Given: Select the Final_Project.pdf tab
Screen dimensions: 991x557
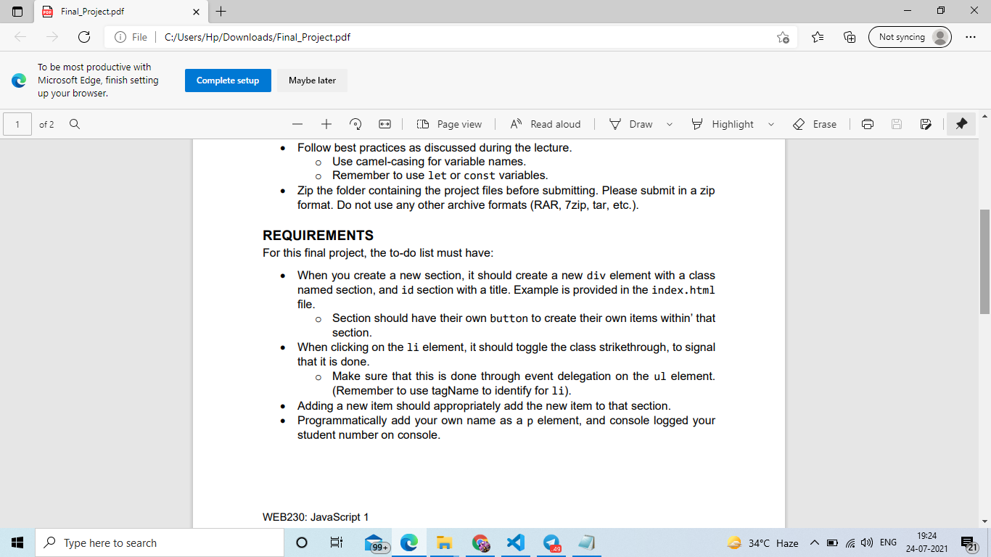Looking at the screenshot, I should (120, 12).
